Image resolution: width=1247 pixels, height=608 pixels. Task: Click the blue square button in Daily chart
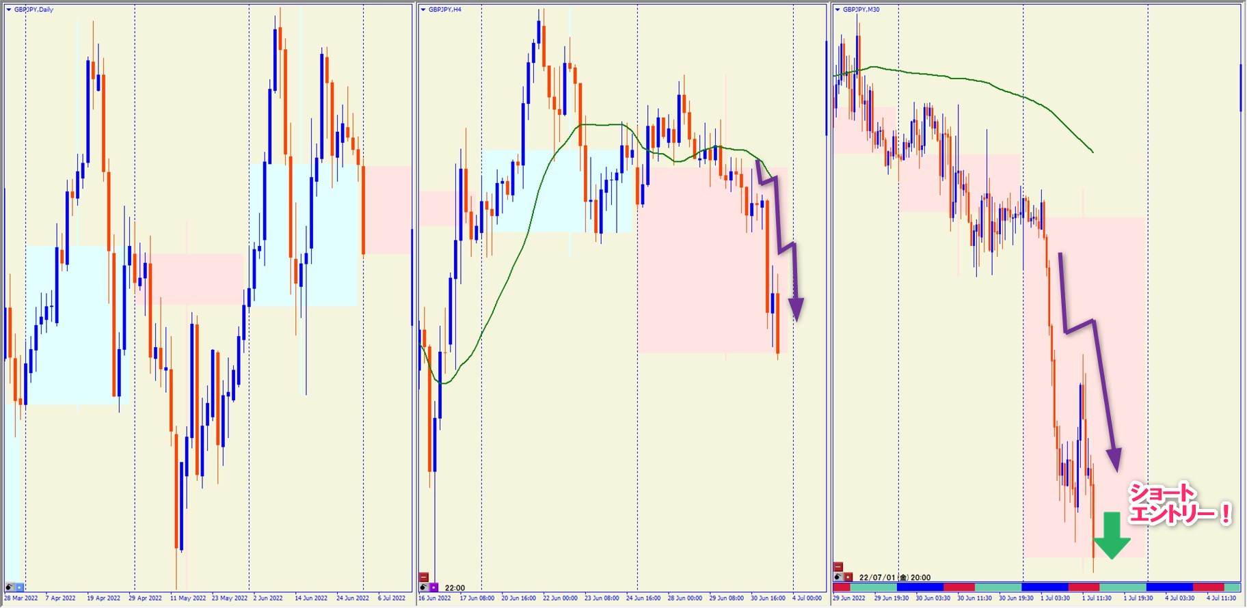tap(19, 587)
